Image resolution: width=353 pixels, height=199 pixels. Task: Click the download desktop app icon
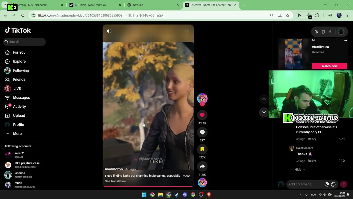pos(330,32)
